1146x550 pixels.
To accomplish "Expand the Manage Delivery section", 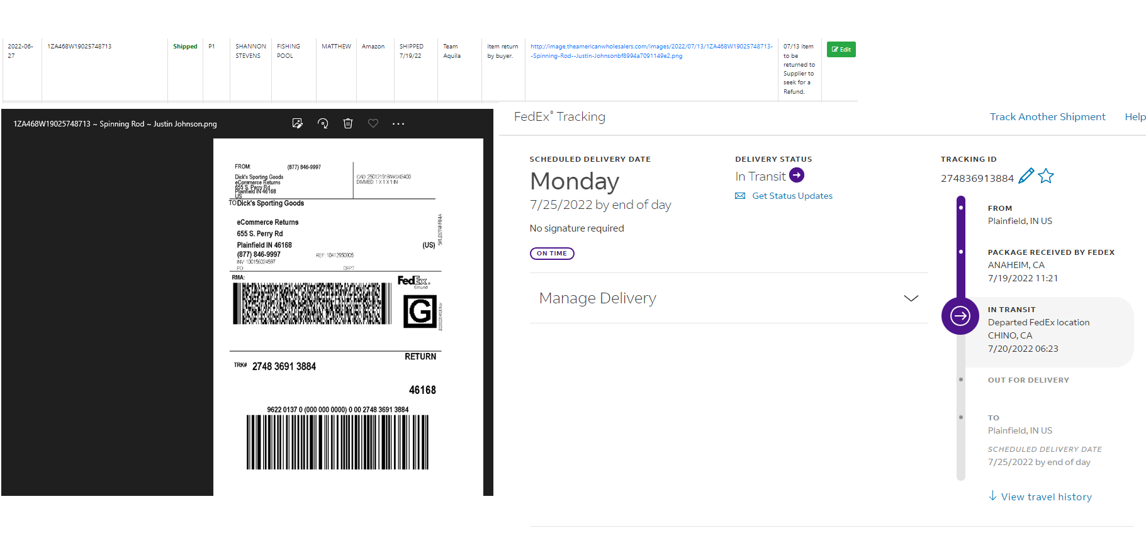I will click(x=729, y=298).
